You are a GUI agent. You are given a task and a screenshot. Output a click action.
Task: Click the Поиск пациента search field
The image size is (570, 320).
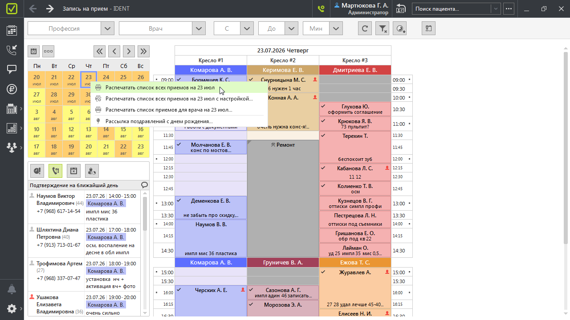point(452,9)
